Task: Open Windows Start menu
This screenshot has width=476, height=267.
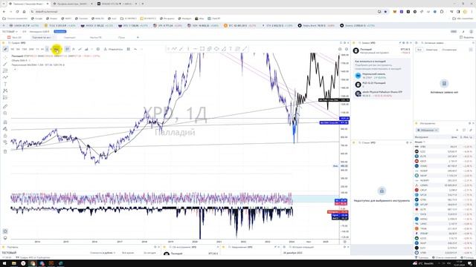Action: pyautogui.click(x=4, y=263)
